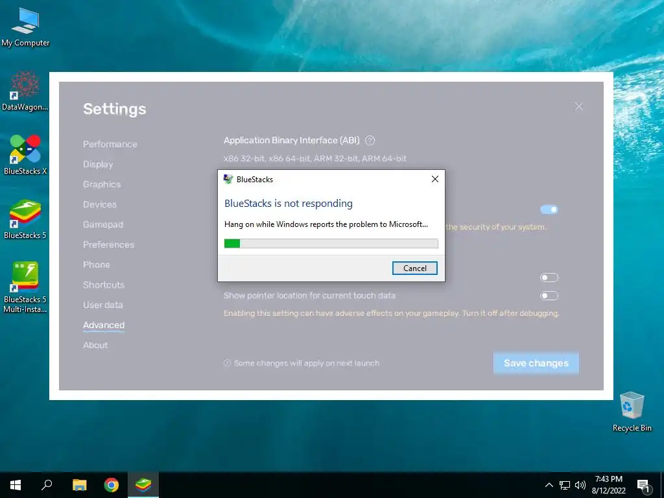Switch to Graphics settings tab

pos(102,184)
